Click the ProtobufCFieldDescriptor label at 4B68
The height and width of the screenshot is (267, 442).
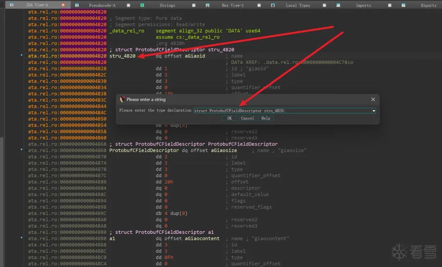tap(144, 150)
